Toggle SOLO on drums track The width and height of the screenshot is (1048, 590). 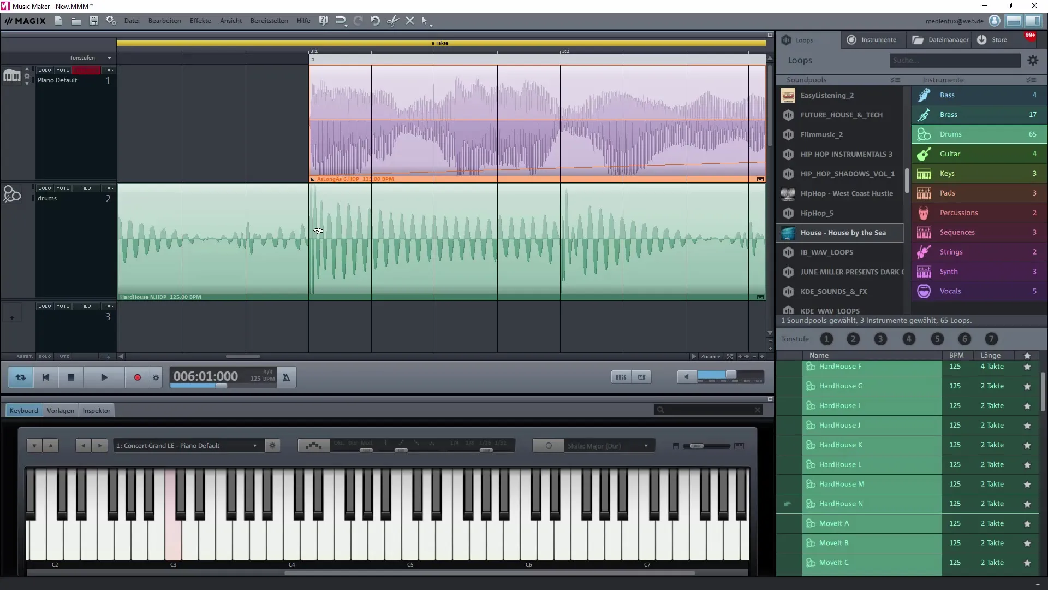click(x=45, y=188)
